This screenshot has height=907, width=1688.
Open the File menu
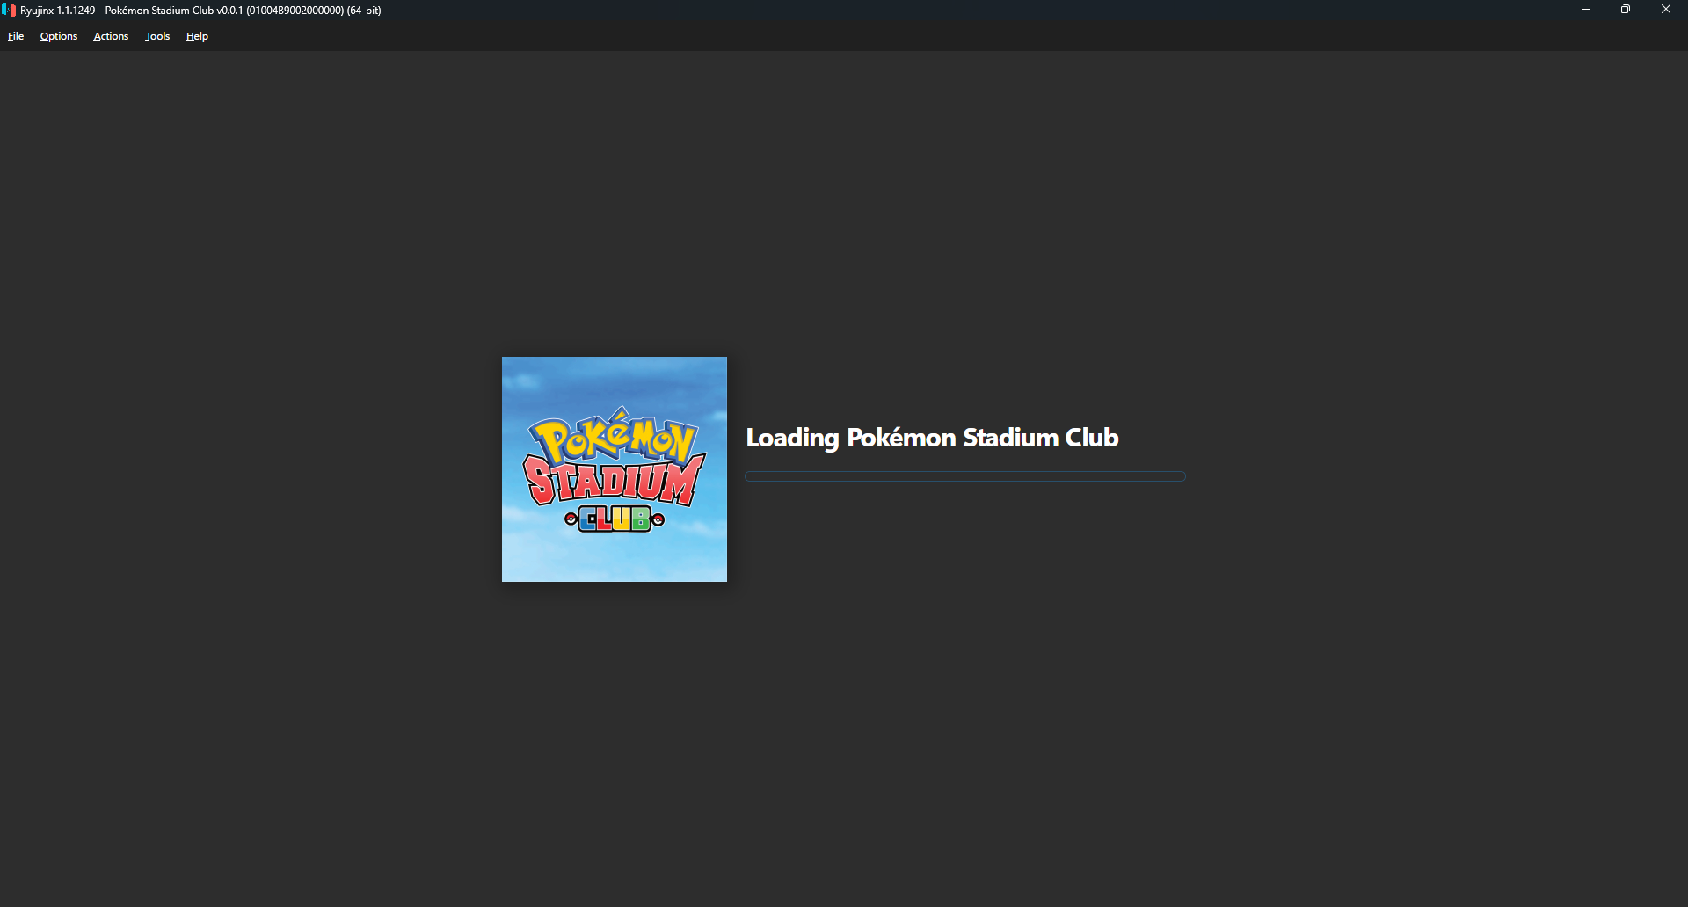(x=16, y=36)
